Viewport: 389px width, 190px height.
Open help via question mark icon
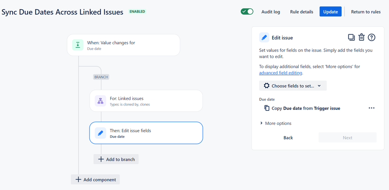click(371, 37)
